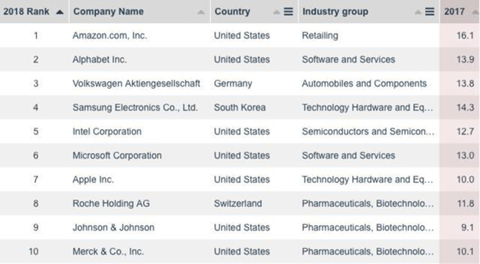Select the Industry group header label

point(335,12)
